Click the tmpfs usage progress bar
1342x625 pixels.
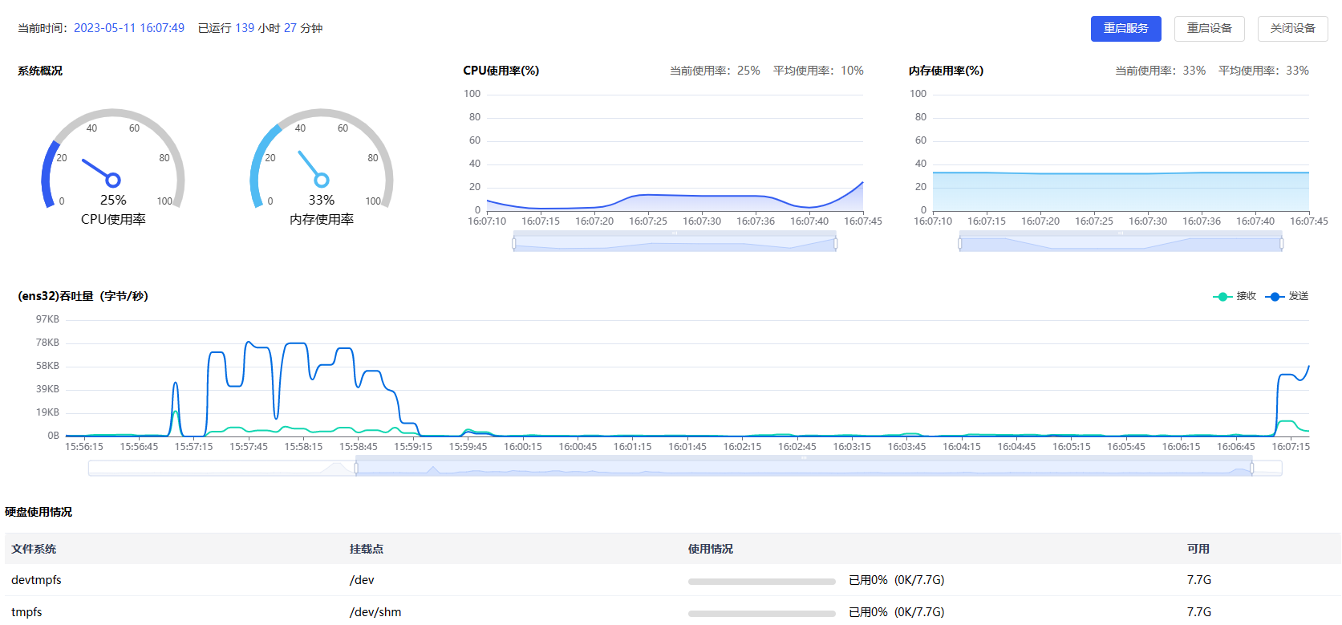pyautogui.click(x=762, y=614)
